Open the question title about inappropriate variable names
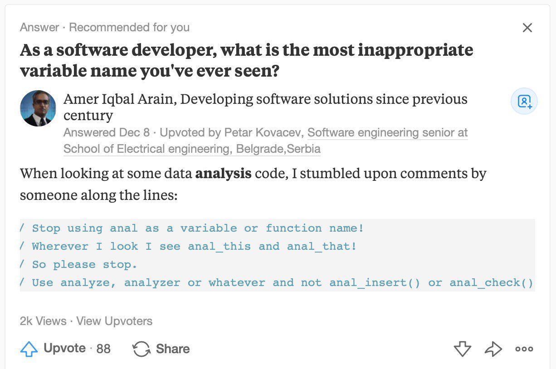The image size is (556, 369). point(246,60)
